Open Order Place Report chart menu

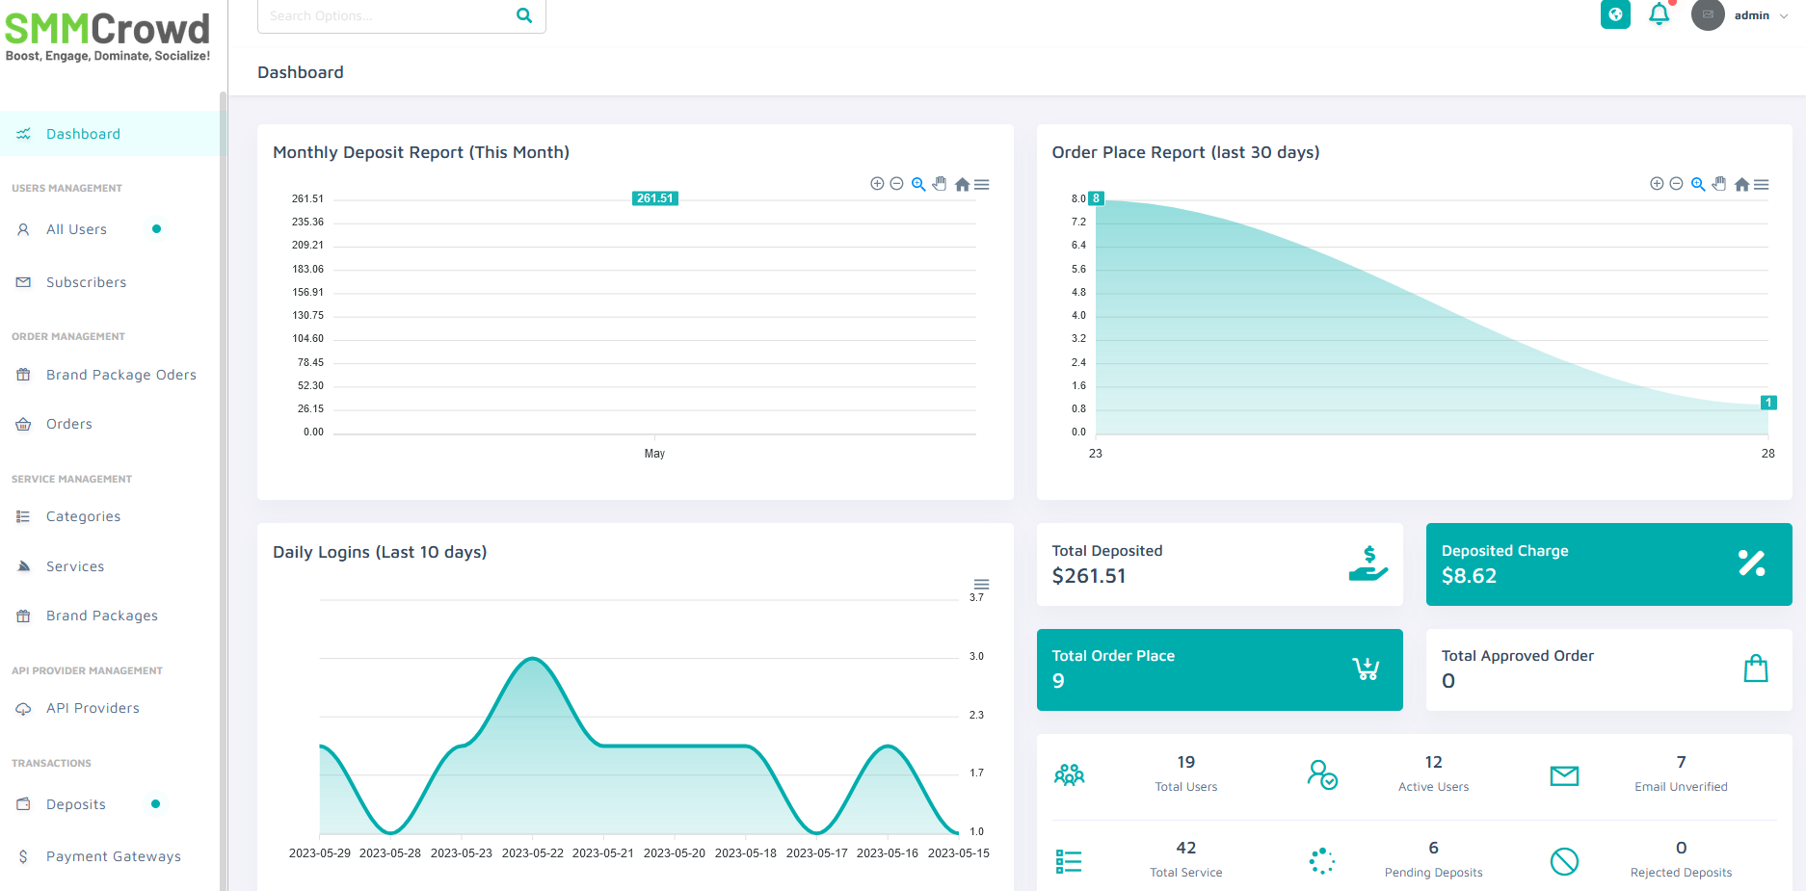click(x=1761, y=185)
